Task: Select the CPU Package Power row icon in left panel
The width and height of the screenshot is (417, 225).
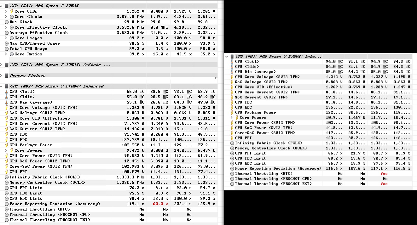Action: (7, 145)
